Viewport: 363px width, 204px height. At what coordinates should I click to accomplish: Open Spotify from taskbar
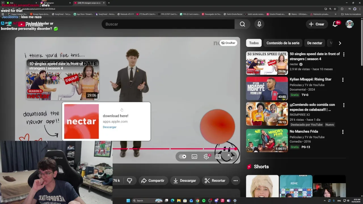(x=204, y=201)
